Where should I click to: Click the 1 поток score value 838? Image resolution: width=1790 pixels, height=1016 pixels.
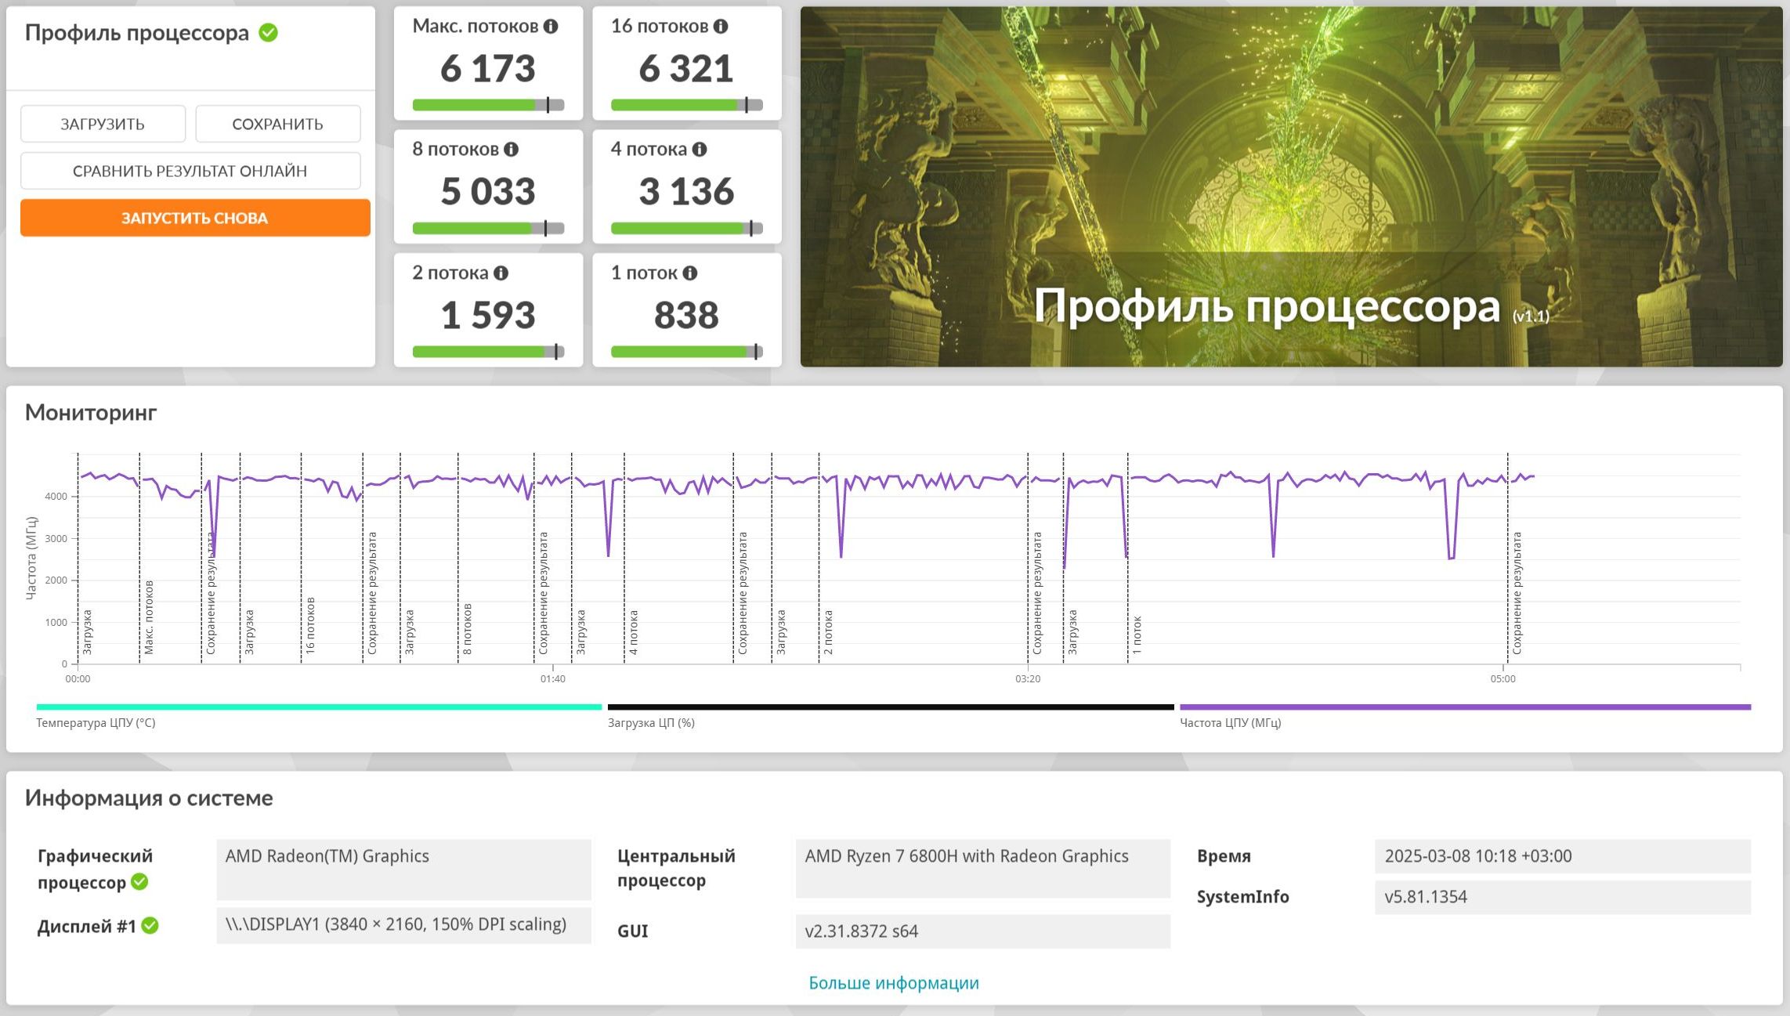click(686, 315)
